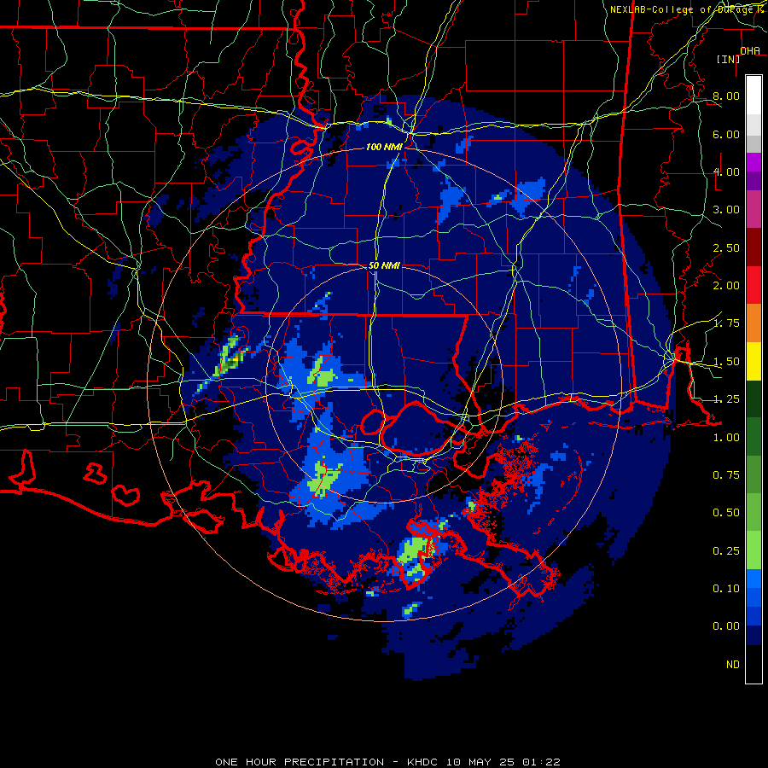Select the 0.10 legend value
Viewport: 768px width, 768px height.
click(x=726, y=589)
